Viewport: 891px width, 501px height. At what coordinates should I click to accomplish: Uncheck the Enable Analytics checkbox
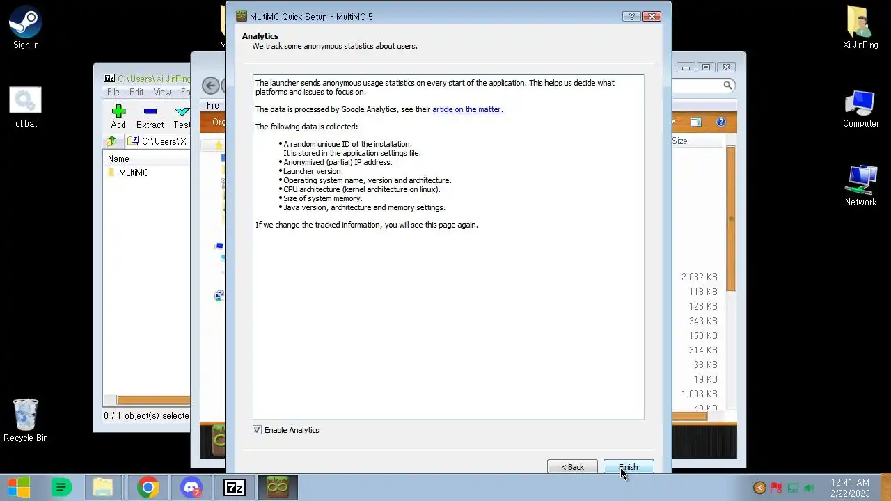pyautogui.click(x=258, y=430)
